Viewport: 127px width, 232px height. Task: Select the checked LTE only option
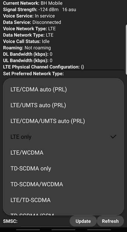pos(63,137)
